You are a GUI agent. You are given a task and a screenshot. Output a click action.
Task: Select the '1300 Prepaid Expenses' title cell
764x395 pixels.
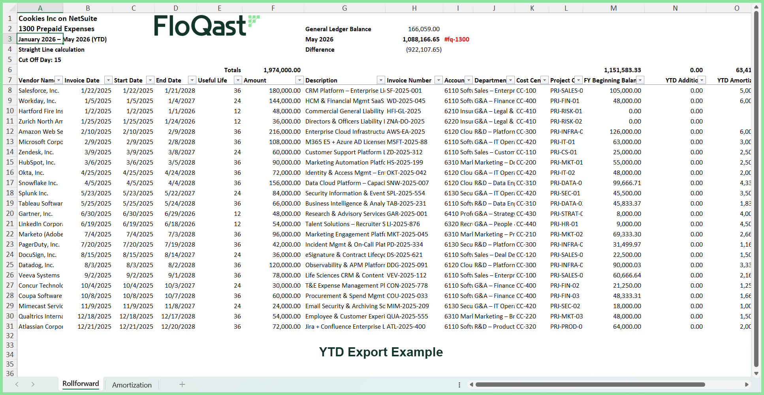56,29
